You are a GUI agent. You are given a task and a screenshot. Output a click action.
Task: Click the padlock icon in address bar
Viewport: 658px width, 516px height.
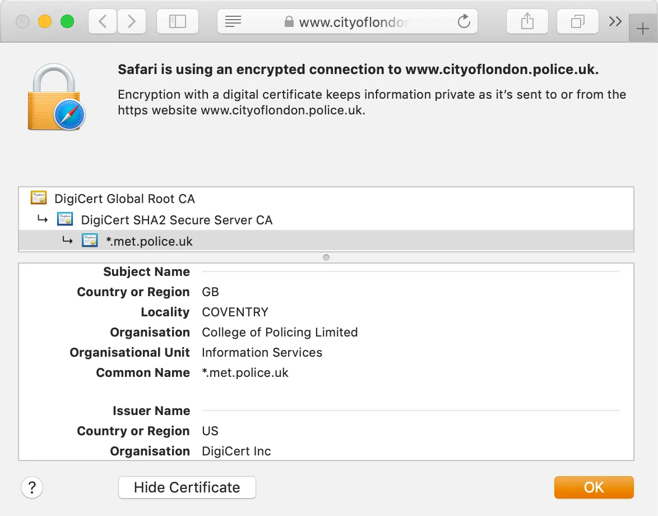click(289, 21)
